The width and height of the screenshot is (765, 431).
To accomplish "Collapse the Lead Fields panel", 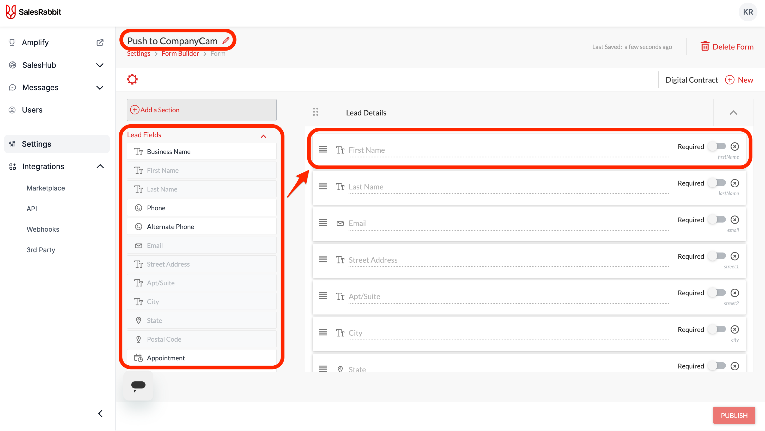I will point(263,136).
